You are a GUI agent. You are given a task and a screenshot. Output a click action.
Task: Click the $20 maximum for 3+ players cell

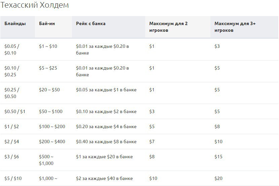click(x=218, y=179)
